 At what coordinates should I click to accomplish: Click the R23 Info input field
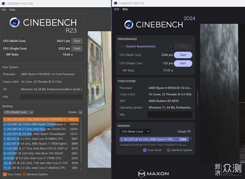pyautogui.click(x=51, y=97)
